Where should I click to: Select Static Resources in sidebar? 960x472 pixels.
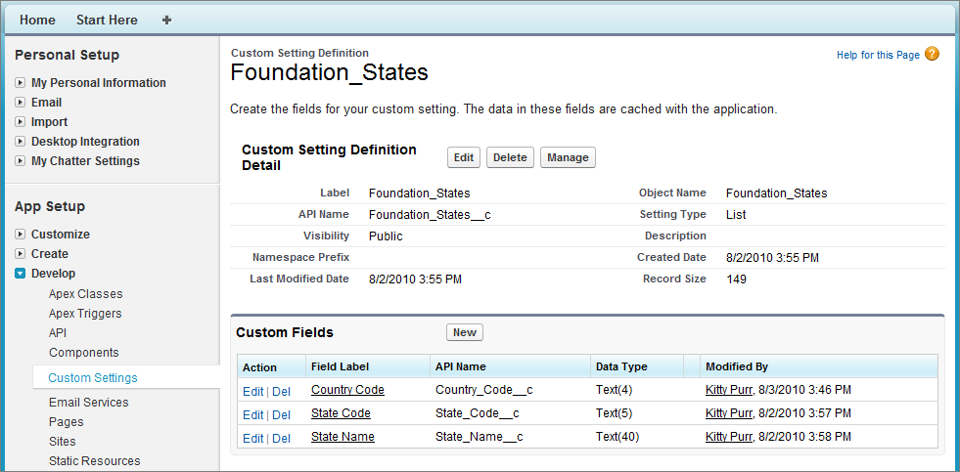pyautogui.click(x=95, y=461)
